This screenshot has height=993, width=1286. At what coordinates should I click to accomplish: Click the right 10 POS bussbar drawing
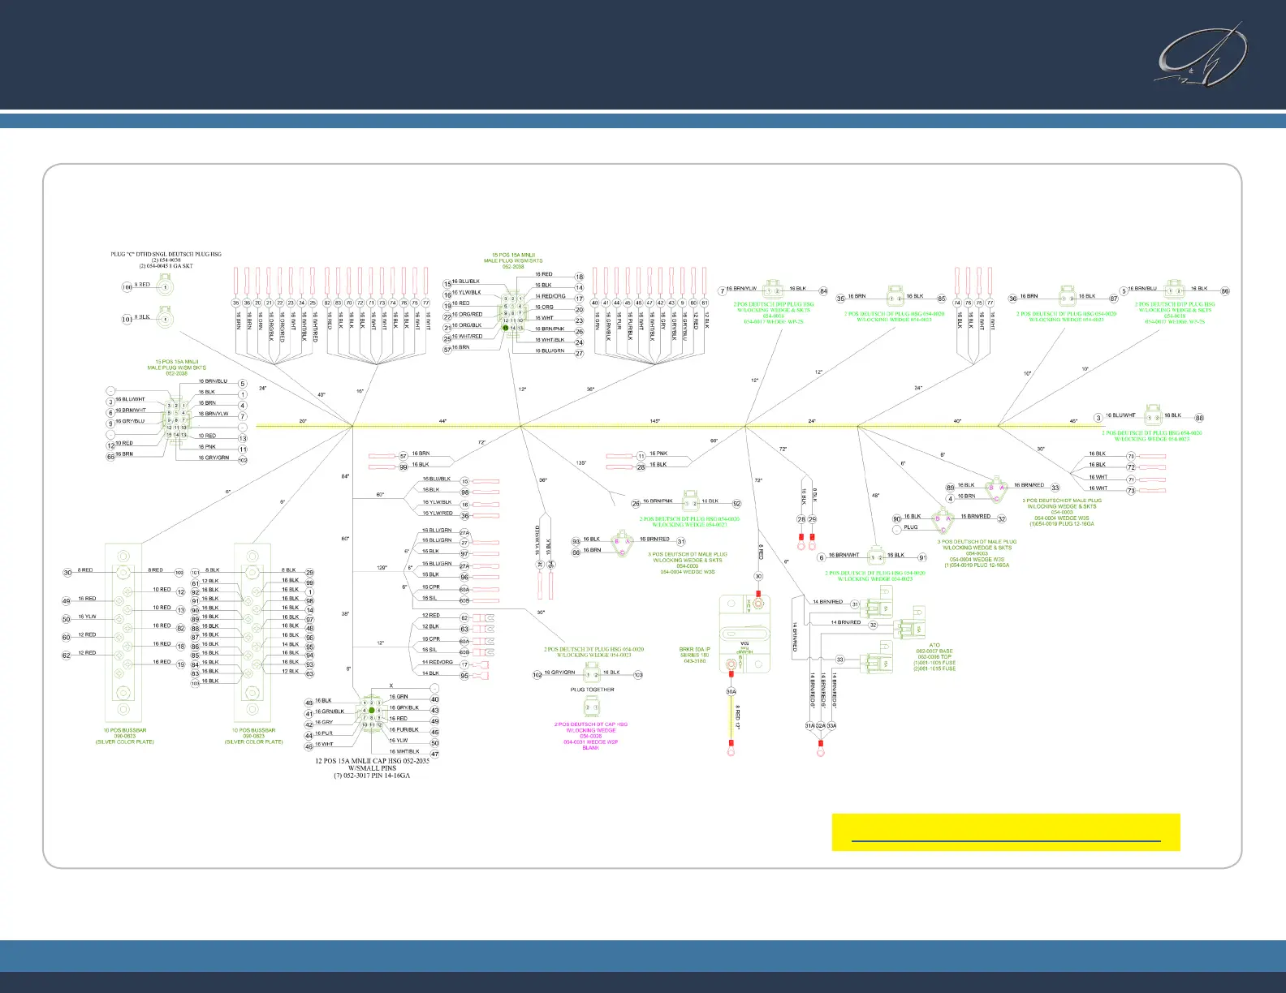coord(252,633)
